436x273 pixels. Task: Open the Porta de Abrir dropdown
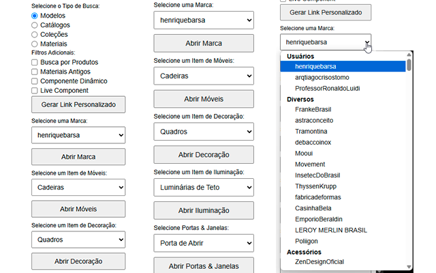pos(204,243)
